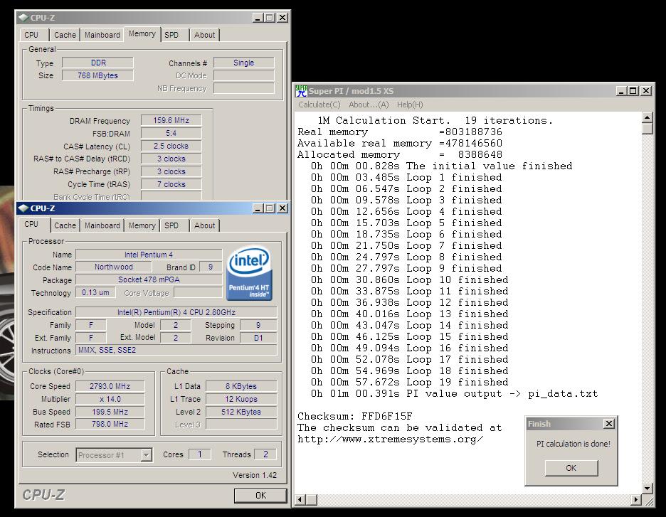666x517 pixels.
Task: Click the FSB:DRAM 5:4 value
Action: pyautogui.click(x=171, y=133)
